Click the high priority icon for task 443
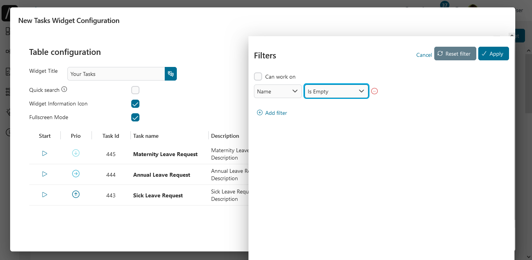 (76, 195)
